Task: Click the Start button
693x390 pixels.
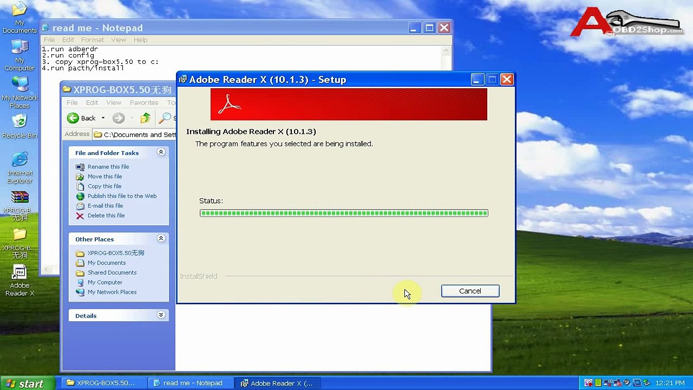Action: 27,383
